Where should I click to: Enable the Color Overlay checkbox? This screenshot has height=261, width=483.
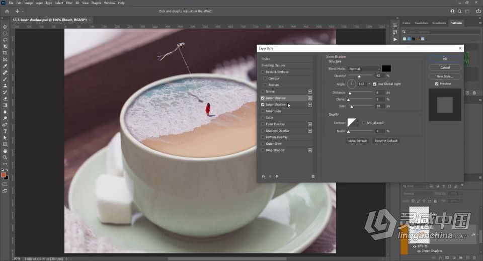pos(263,124)
